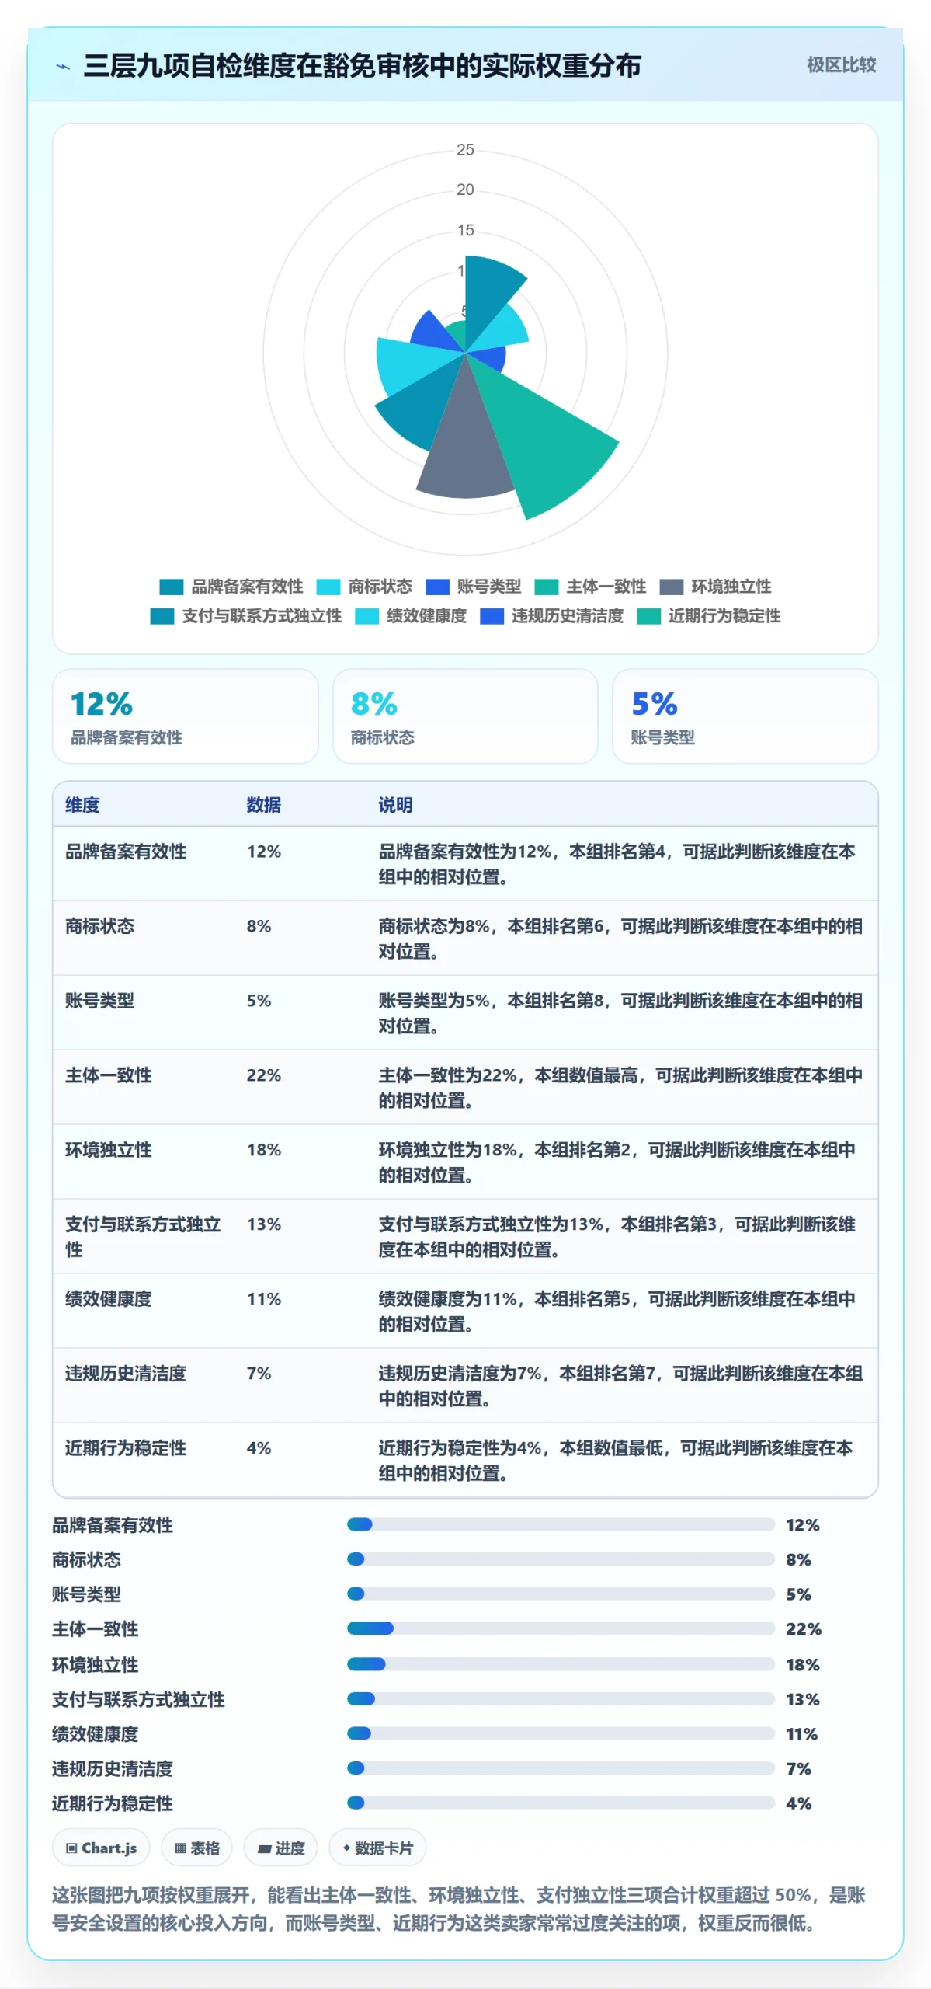Toggle 绩效健康度 legend entry
Screen dimensions: 931x1989
[411, 616]
